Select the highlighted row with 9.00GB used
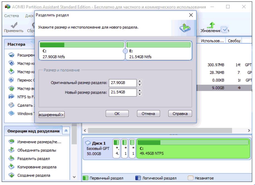Screen dimensions: 255x185 click(224, 88)
